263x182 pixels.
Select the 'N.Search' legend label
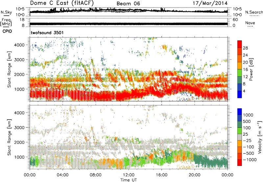pyautogui.click(x=254, y=12)
